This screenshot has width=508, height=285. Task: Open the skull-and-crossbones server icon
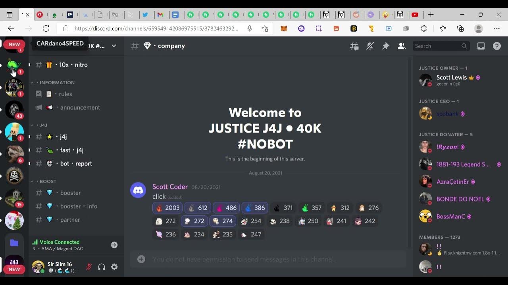[14, 176]
